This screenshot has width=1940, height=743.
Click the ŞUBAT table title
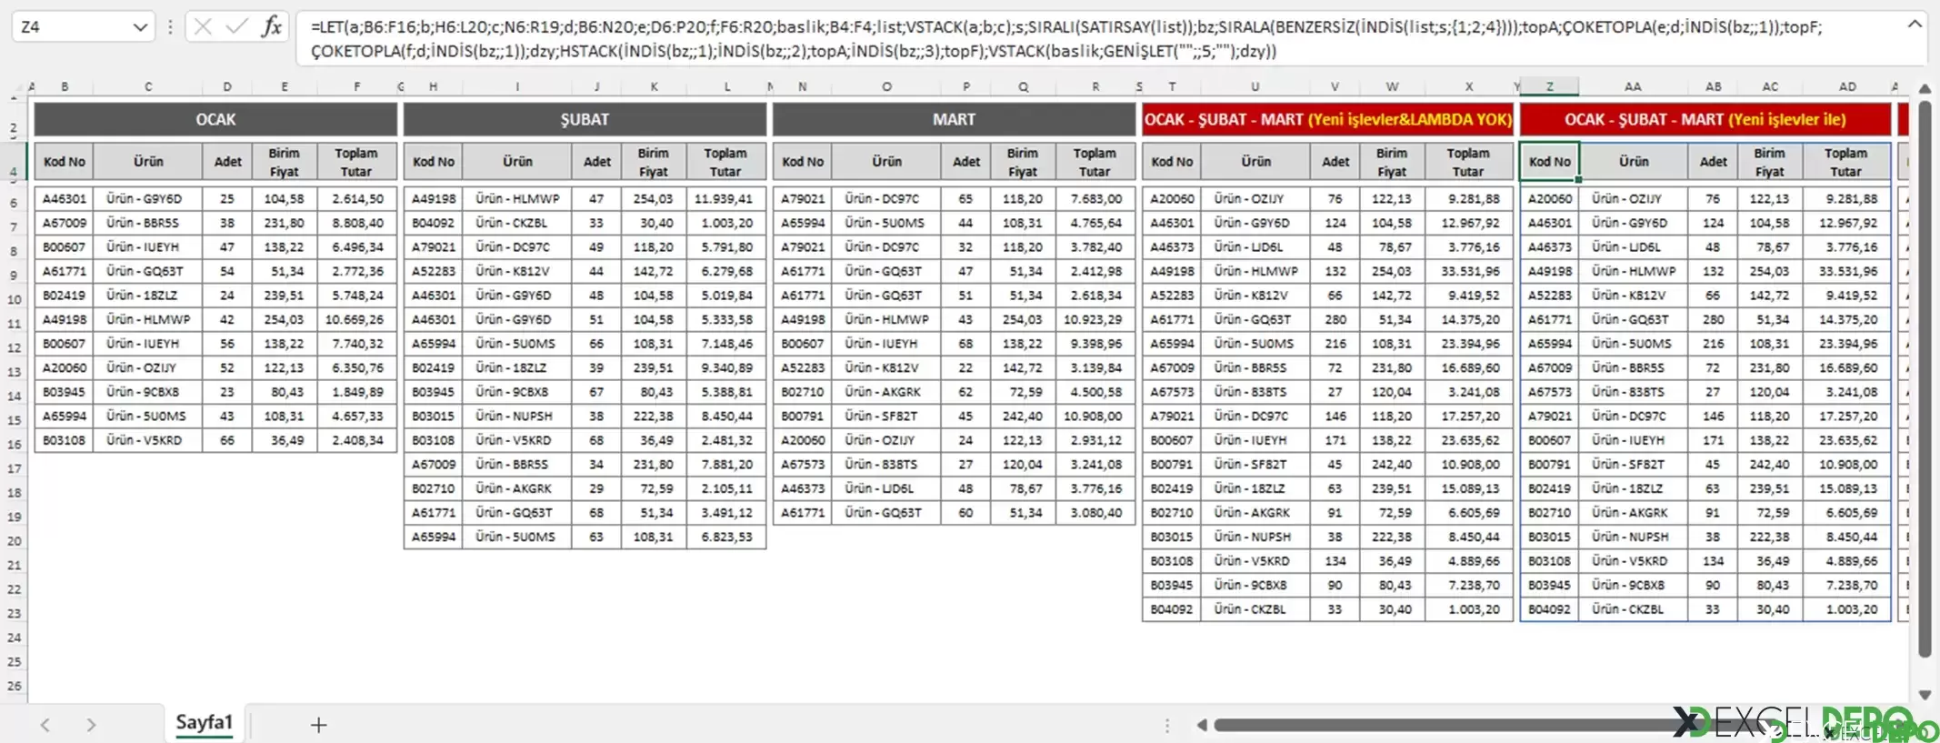[x=585, y=119]
